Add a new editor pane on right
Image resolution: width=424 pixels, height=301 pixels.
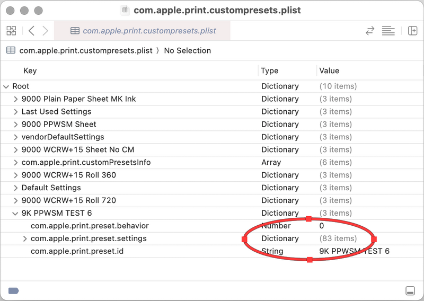point(412,31)
